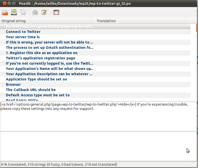198x168 pixels.
Task: Sort by Translation column header
Action: 143,21
